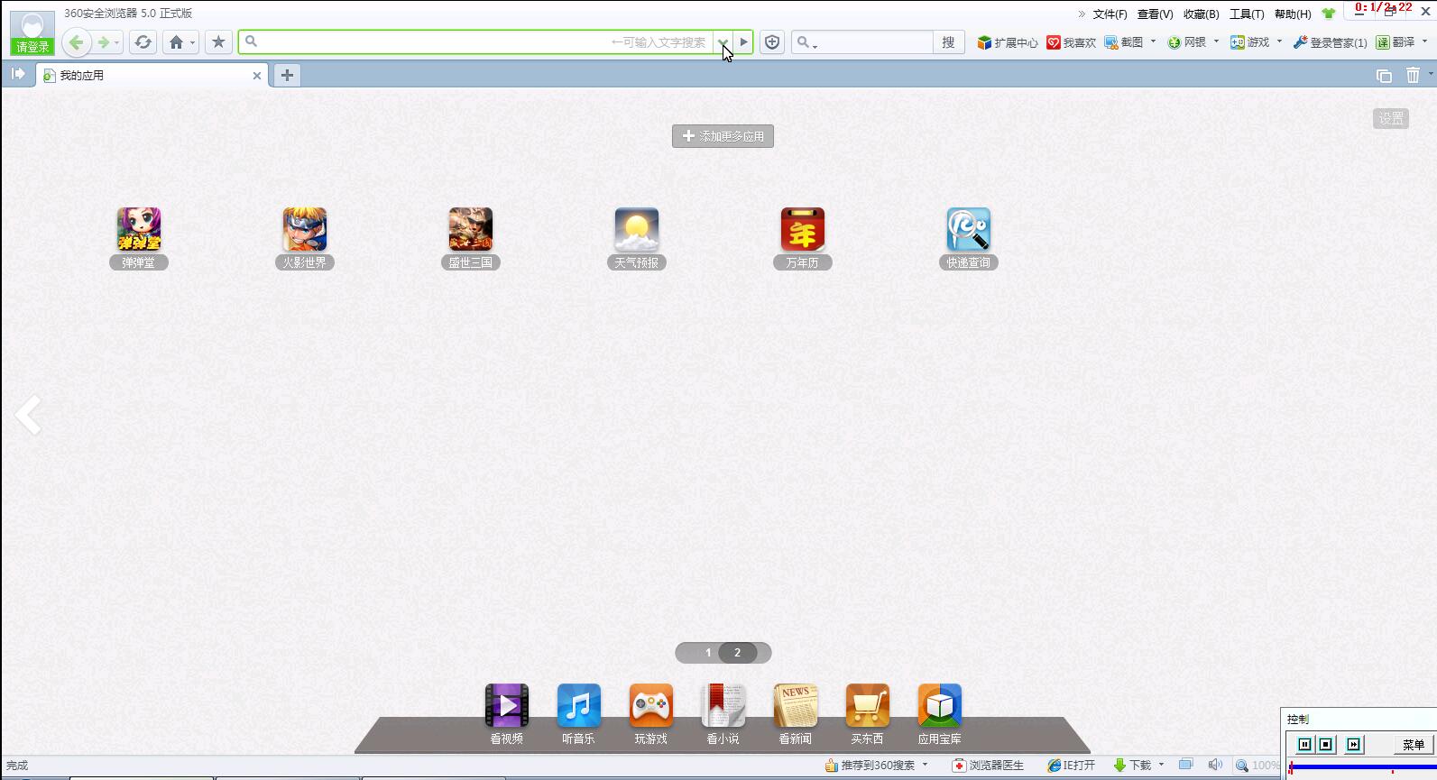
Task: Click the 菜单 button in control panel
Action: pos(1414,745)
